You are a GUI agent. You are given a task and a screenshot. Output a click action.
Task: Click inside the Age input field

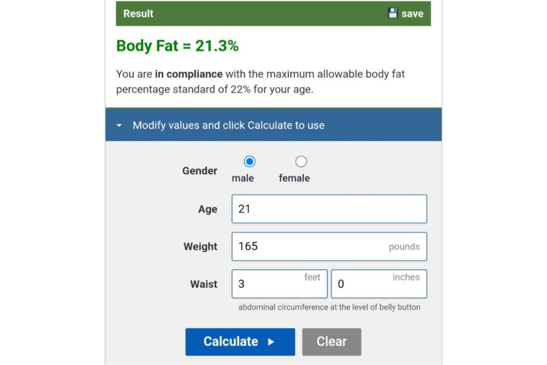pos(329,209)
